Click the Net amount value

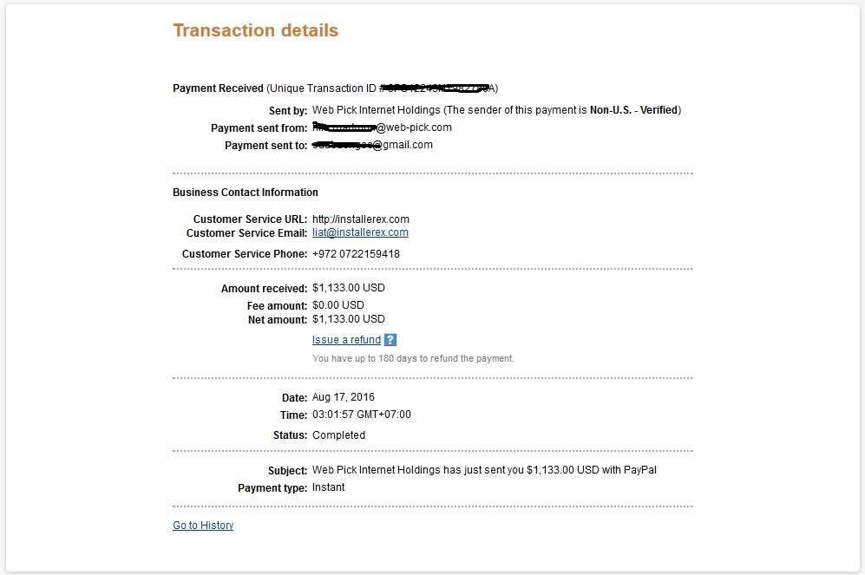pos(348,319)
